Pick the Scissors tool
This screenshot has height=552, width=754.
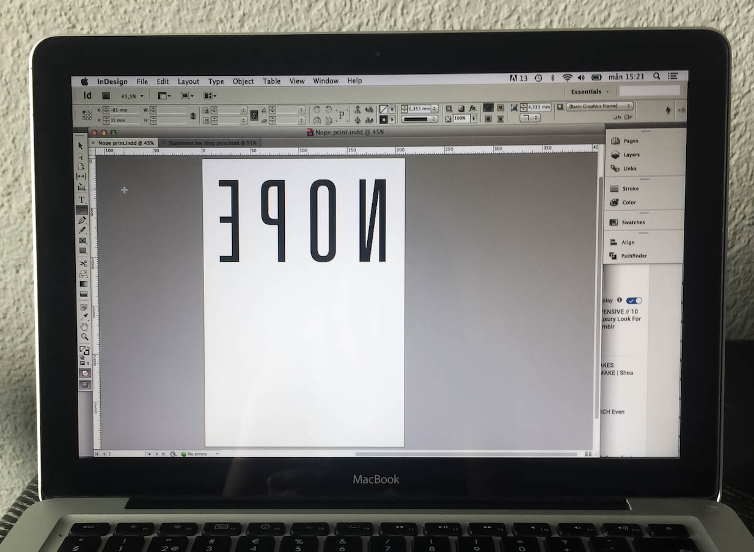click(82, 263)
